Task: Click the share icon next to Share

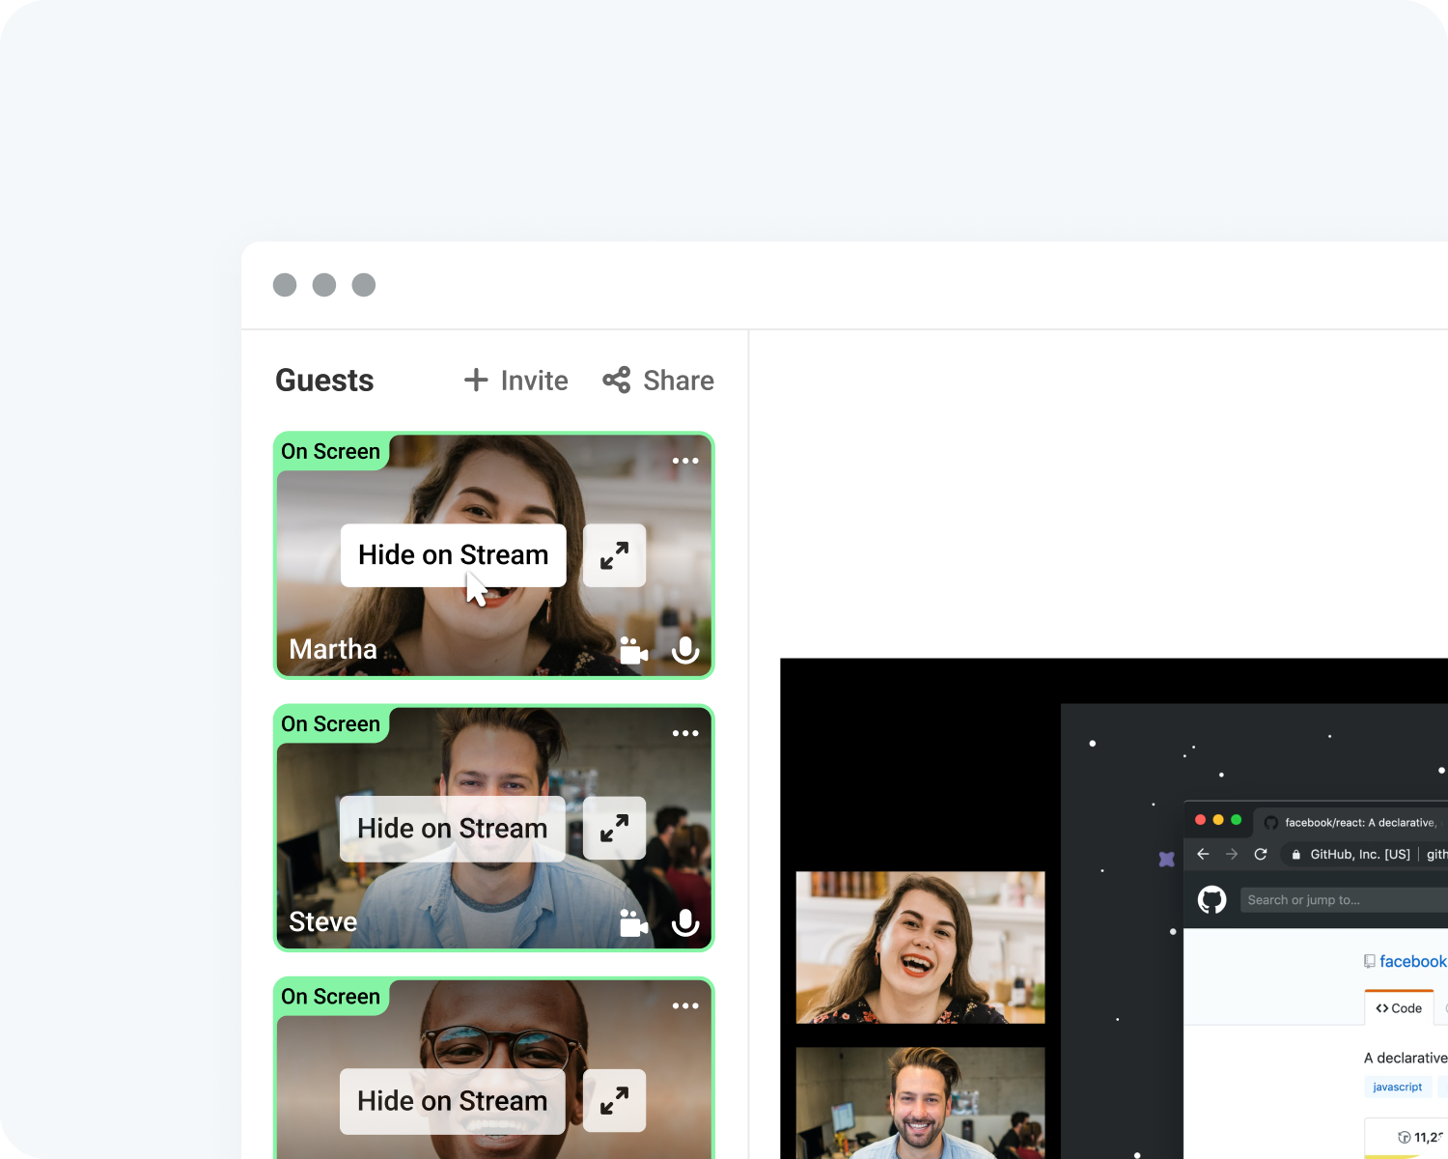Action: (x=617, y=381)
